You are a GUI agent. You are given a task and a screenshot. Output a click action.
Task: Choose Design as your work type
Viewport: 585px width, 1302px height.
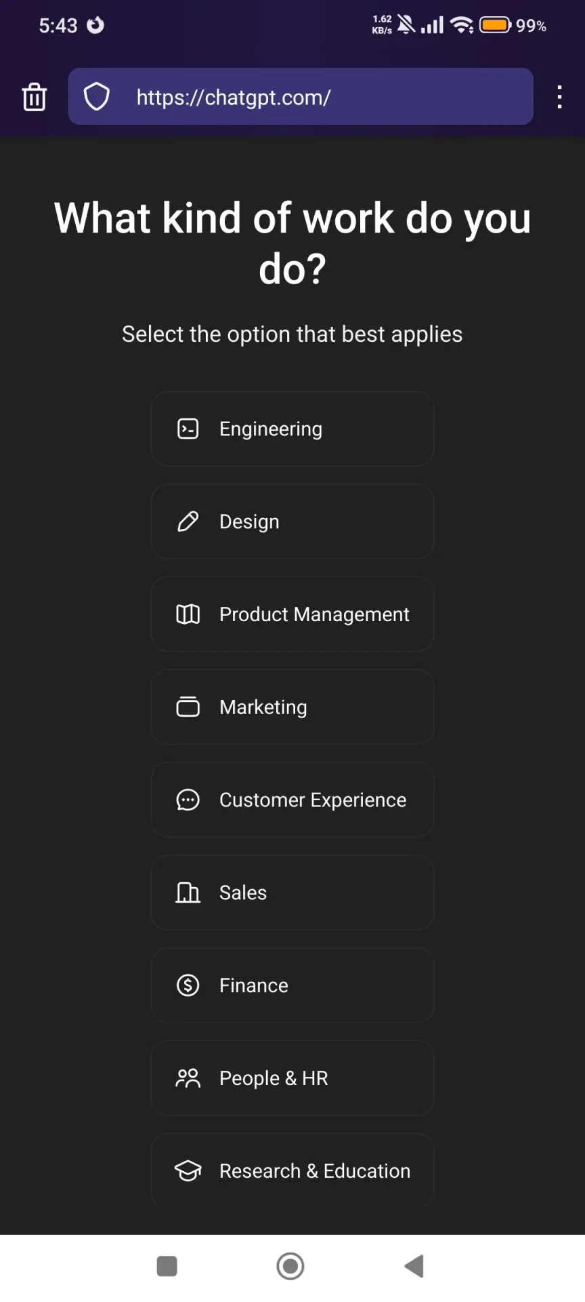(292, 521)
